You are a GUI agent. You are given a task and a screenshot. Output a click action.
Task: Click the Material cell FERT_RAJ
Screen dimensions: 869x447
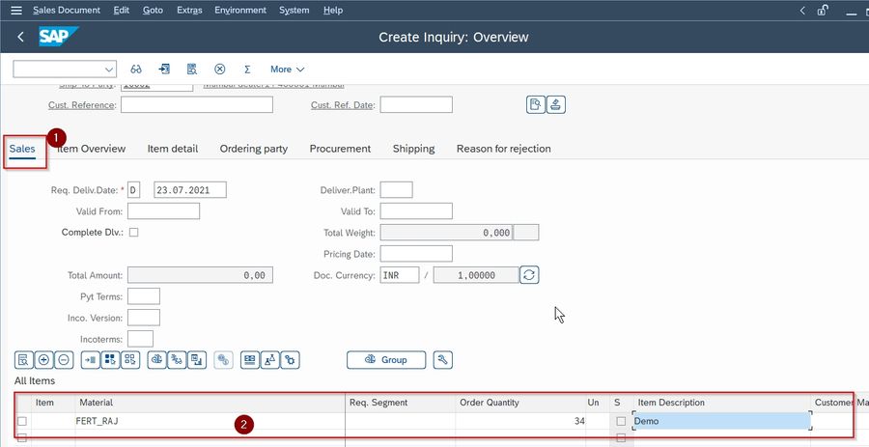coord(210,421)
